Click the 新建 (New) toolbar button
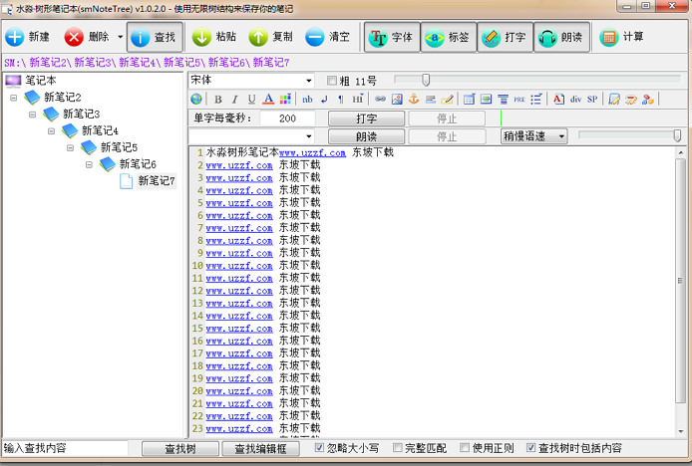The width and height of the screenshot is (692, 466). [x=28, y=37]
